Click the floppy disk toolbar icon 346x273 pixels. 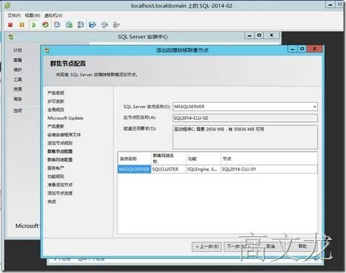[x=93, y=25]
